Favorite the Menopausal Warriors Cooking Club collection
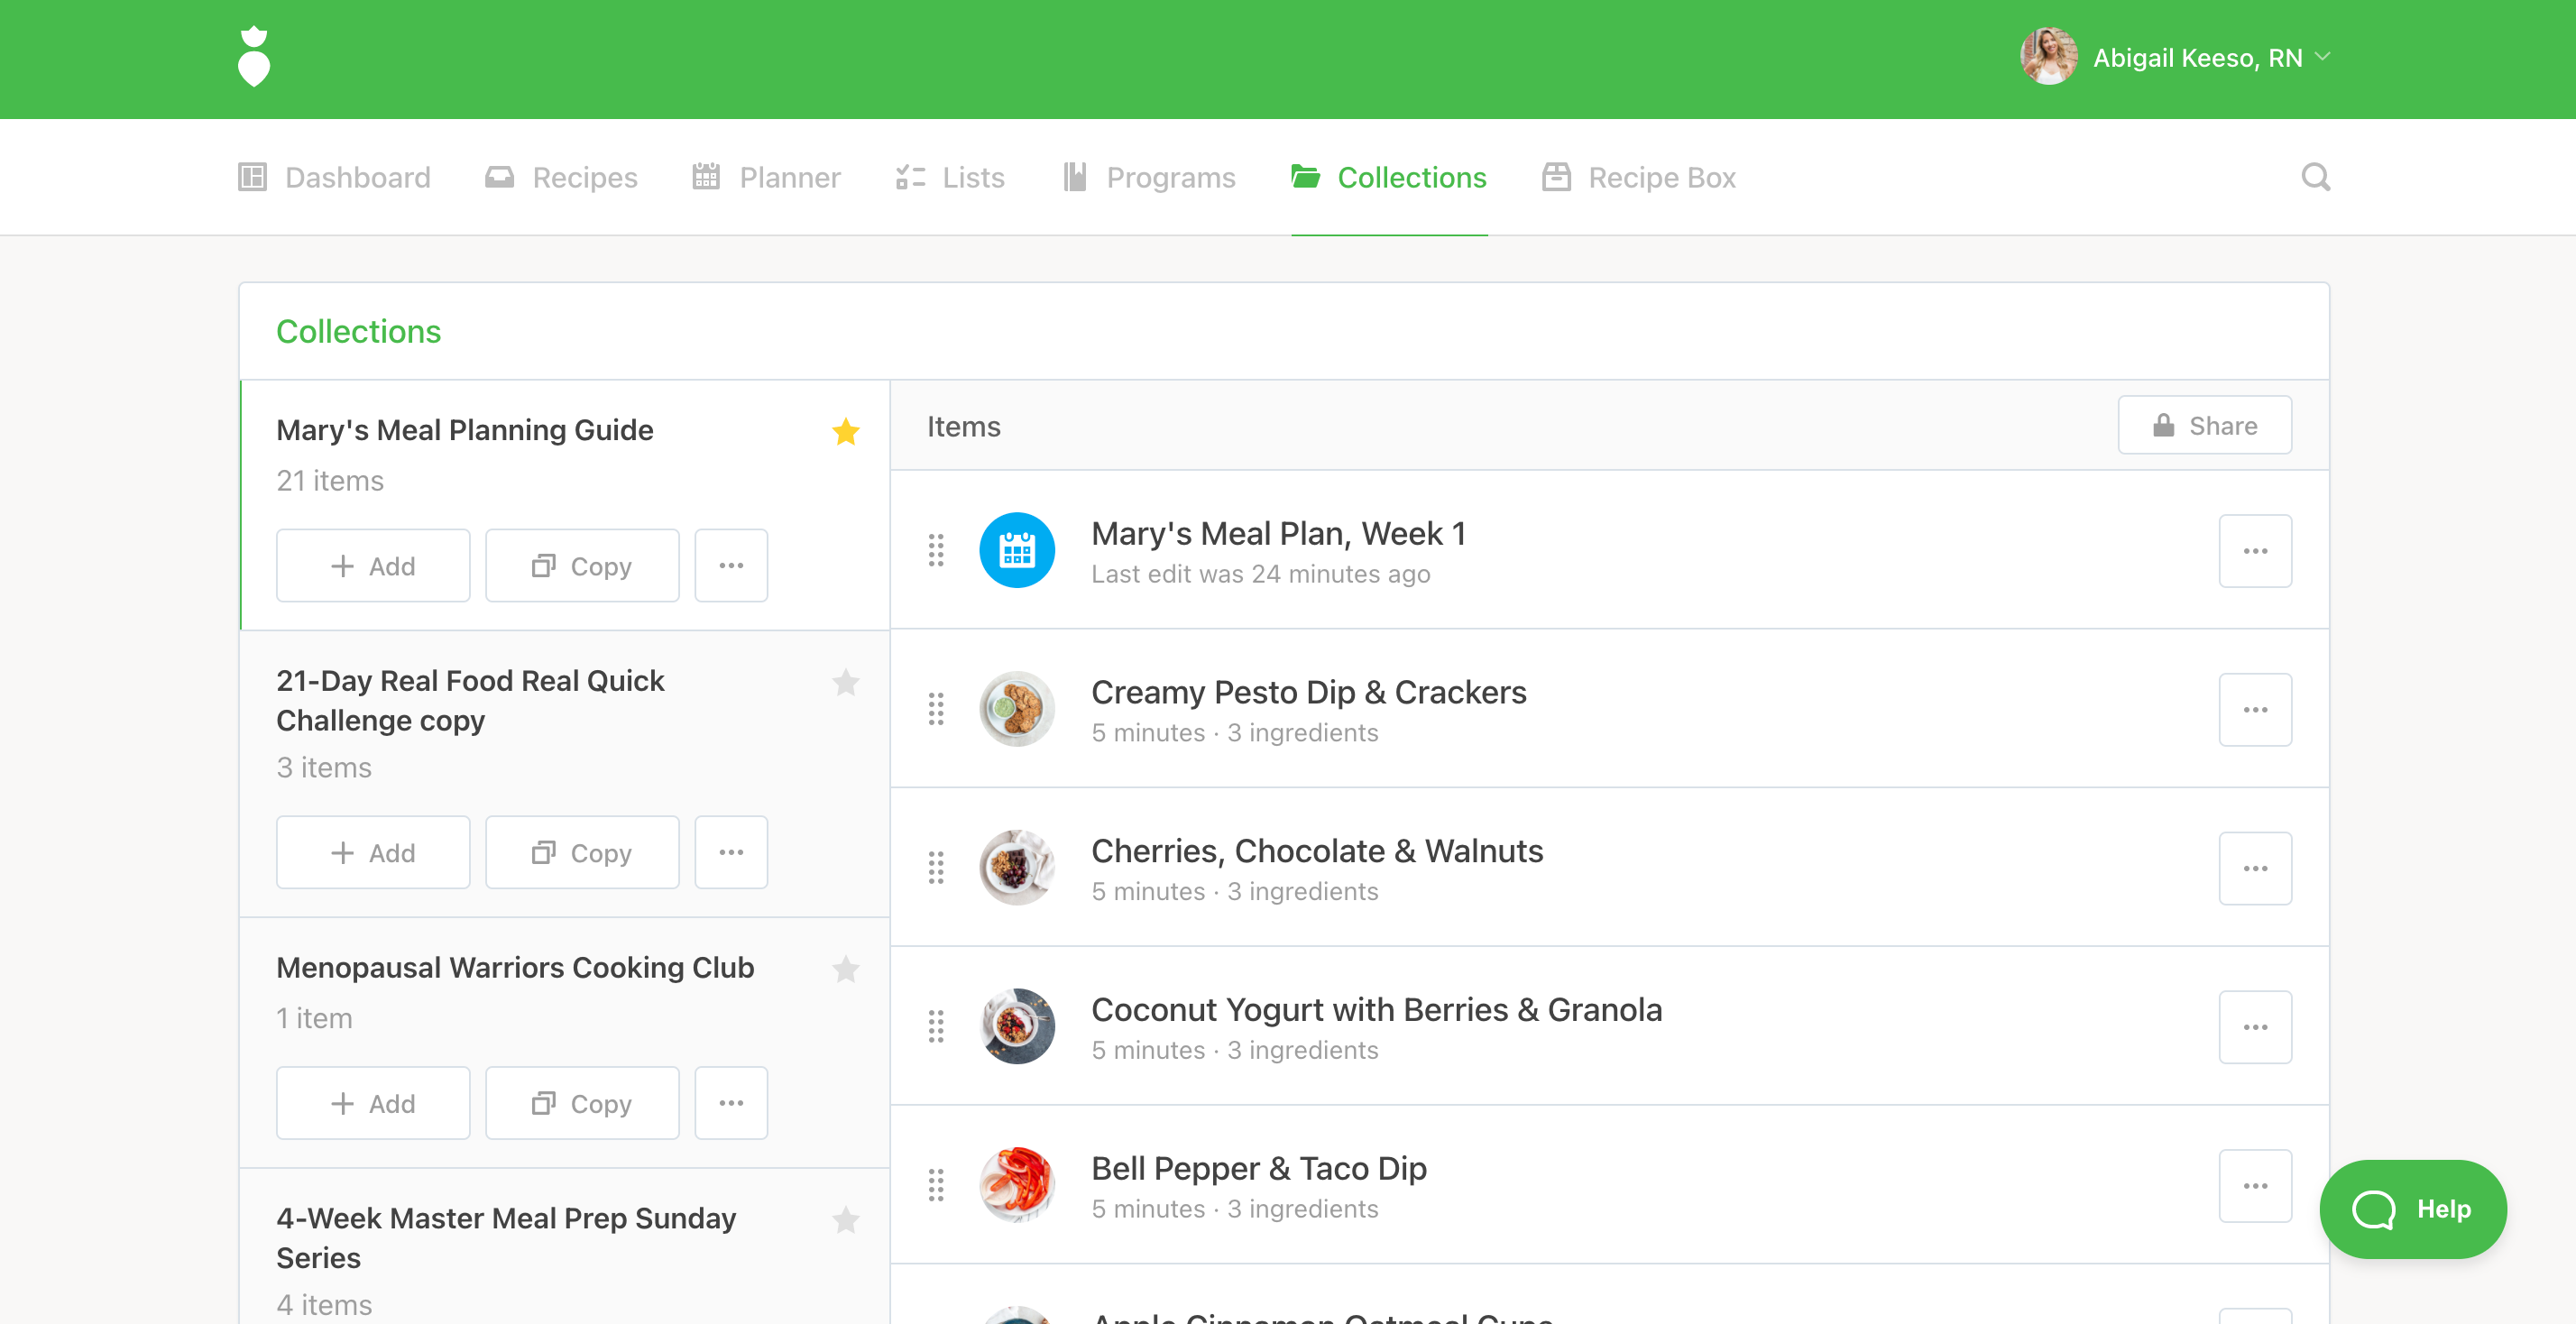 [x=845, y=969]
